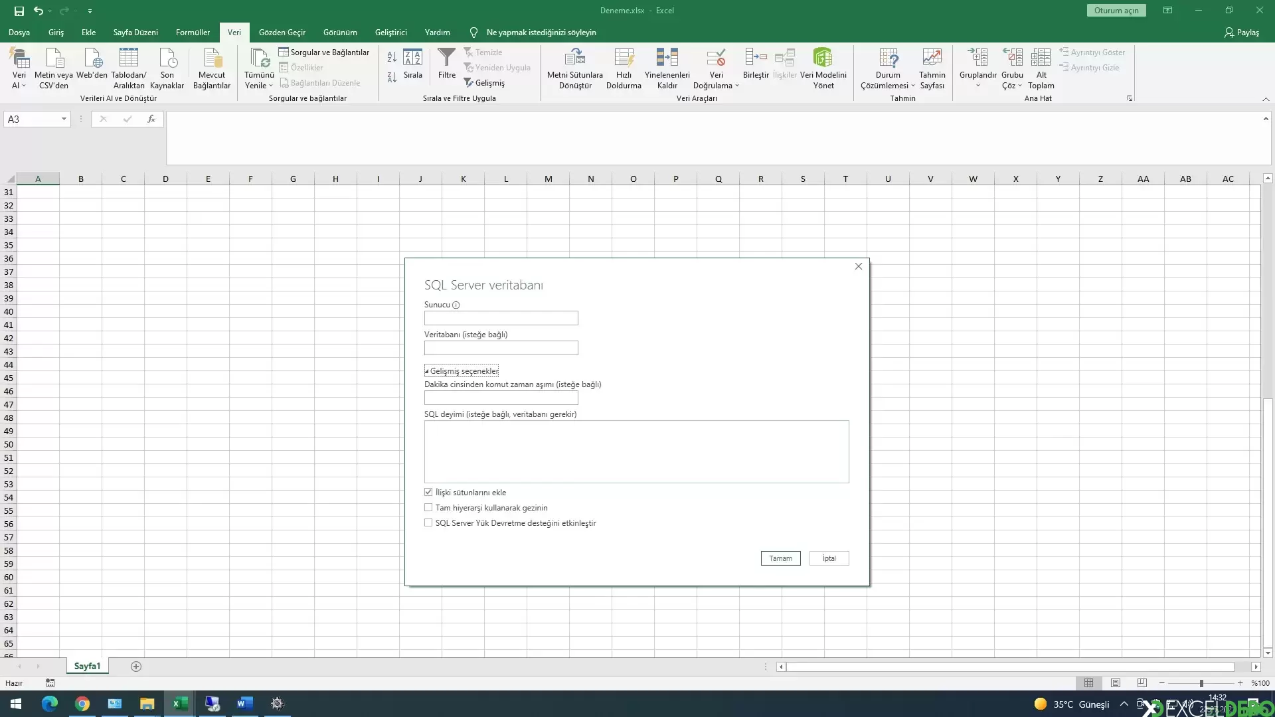Open Son Kaynaklar list
The width and height of the screenshot is (1275, 717).
click(167, 68)
